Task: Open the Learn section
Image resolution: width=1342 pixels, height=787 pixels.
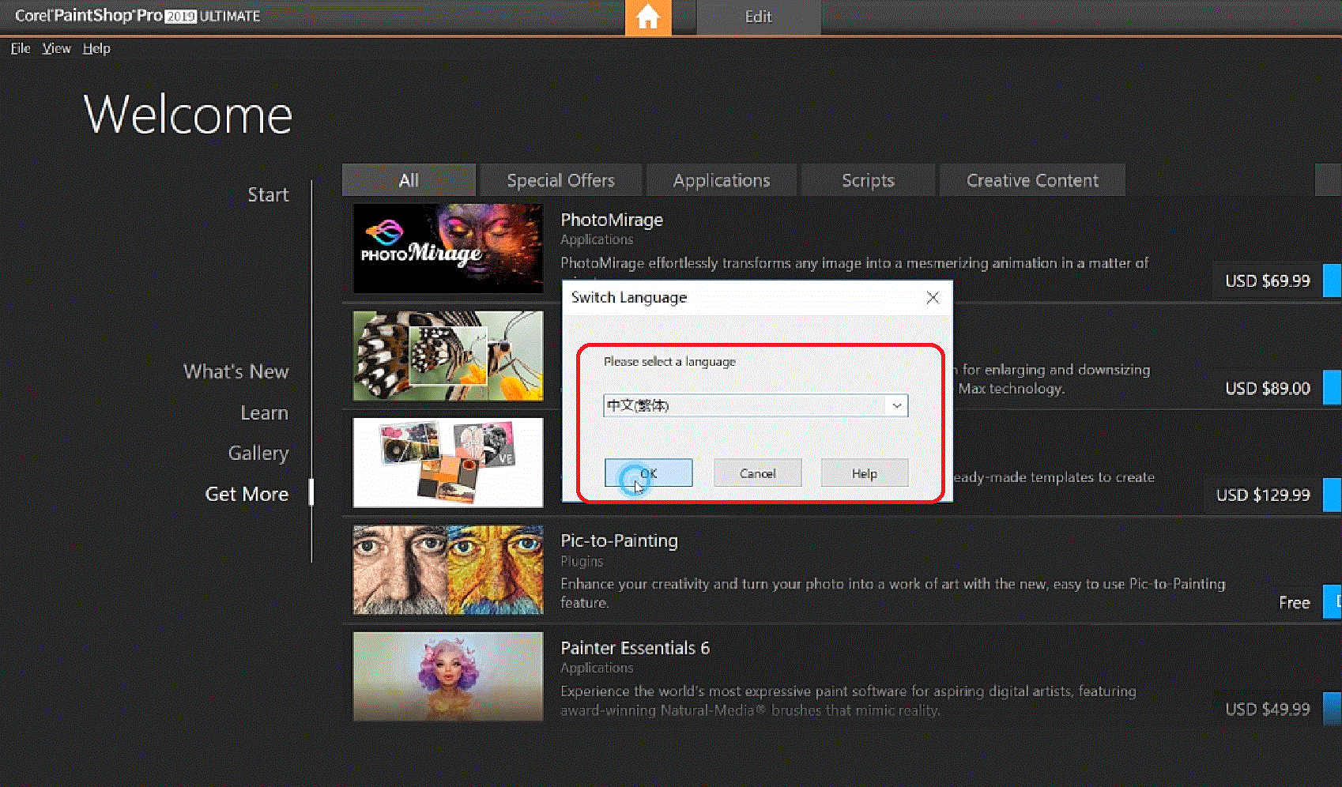Action: (x=264, y=412)
